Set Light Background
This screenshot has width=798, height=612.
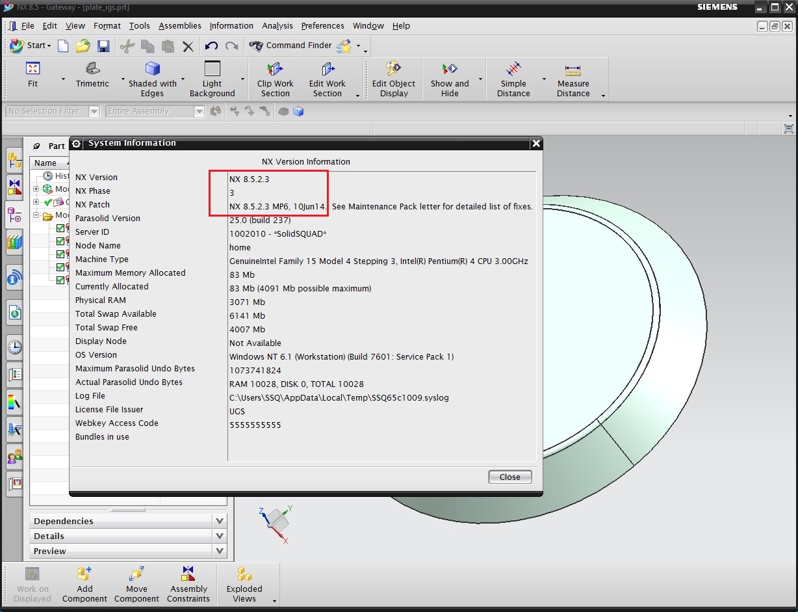click(x=212, y=79)
